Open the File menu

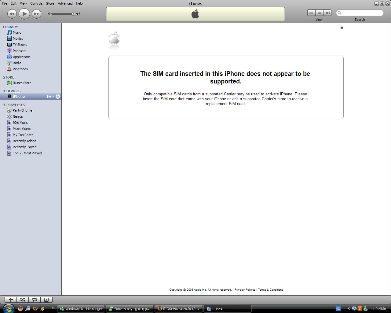5,3
